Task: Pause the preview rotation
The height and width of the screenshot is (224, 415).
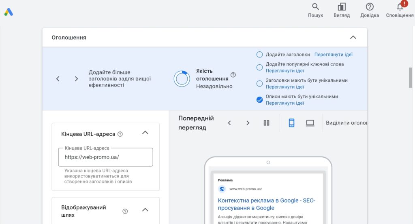Action: (266, 123)
